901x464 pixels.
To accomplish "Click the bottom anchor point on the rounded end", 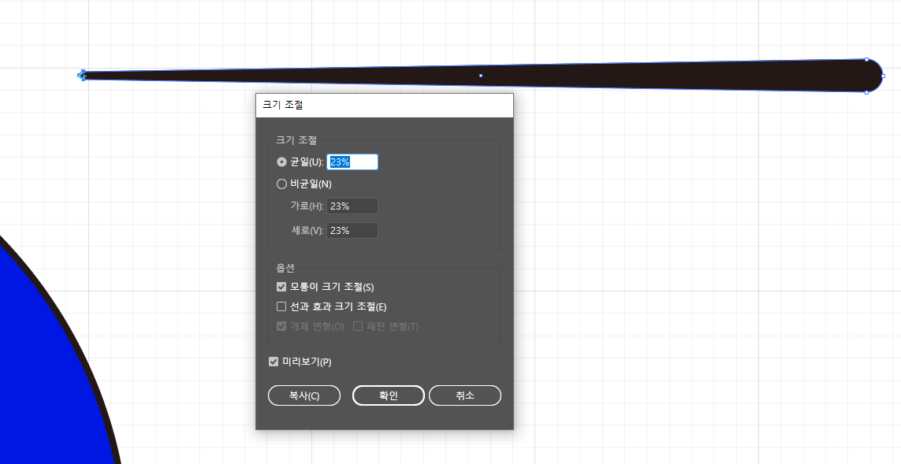I will pyautogui.click(x=866, y=92).
